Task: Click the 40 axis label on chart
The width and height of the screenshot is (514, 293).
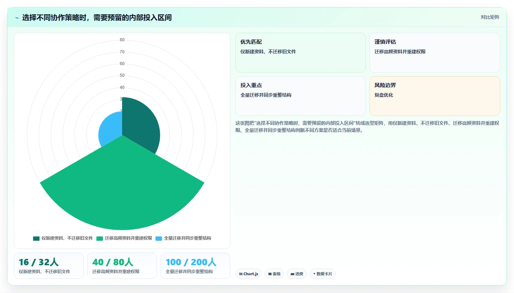Action: point(122,87)
